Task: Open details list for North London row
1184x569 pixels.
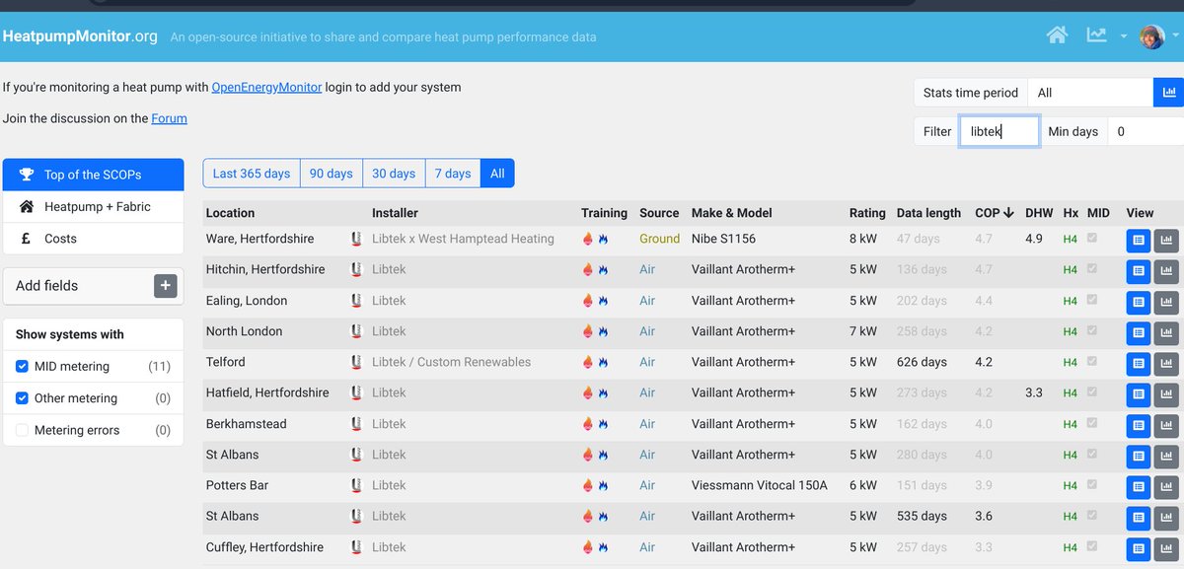Action: click(x=1138, y=332)
